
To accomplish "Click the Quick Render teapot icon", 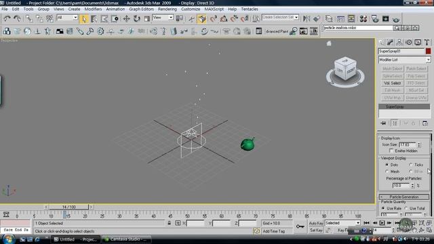I will coord(396,19).
